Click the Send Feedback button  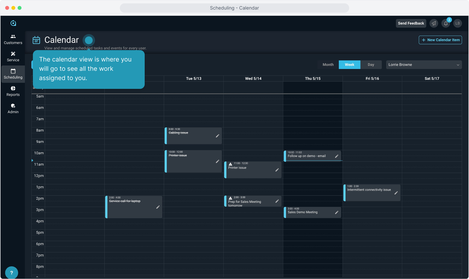[x=411, y=23]
